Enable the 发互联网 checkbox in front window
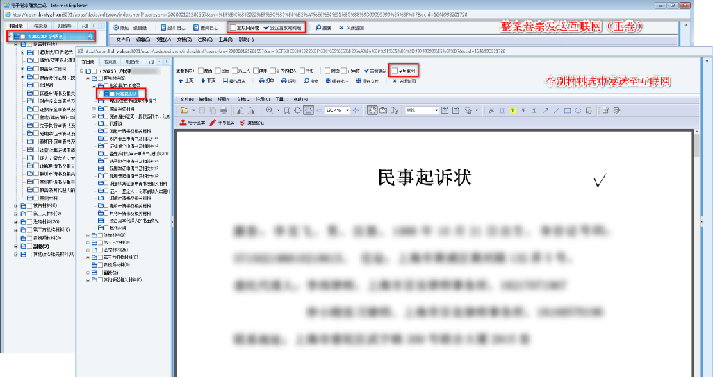Screen dimensions: 713x378 [x=395, y=71]
